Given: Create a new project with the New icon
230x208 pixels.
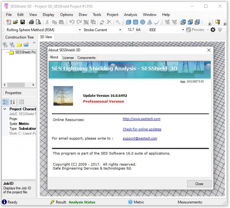Looking at the screenshot, I should (x=9, y=22).
